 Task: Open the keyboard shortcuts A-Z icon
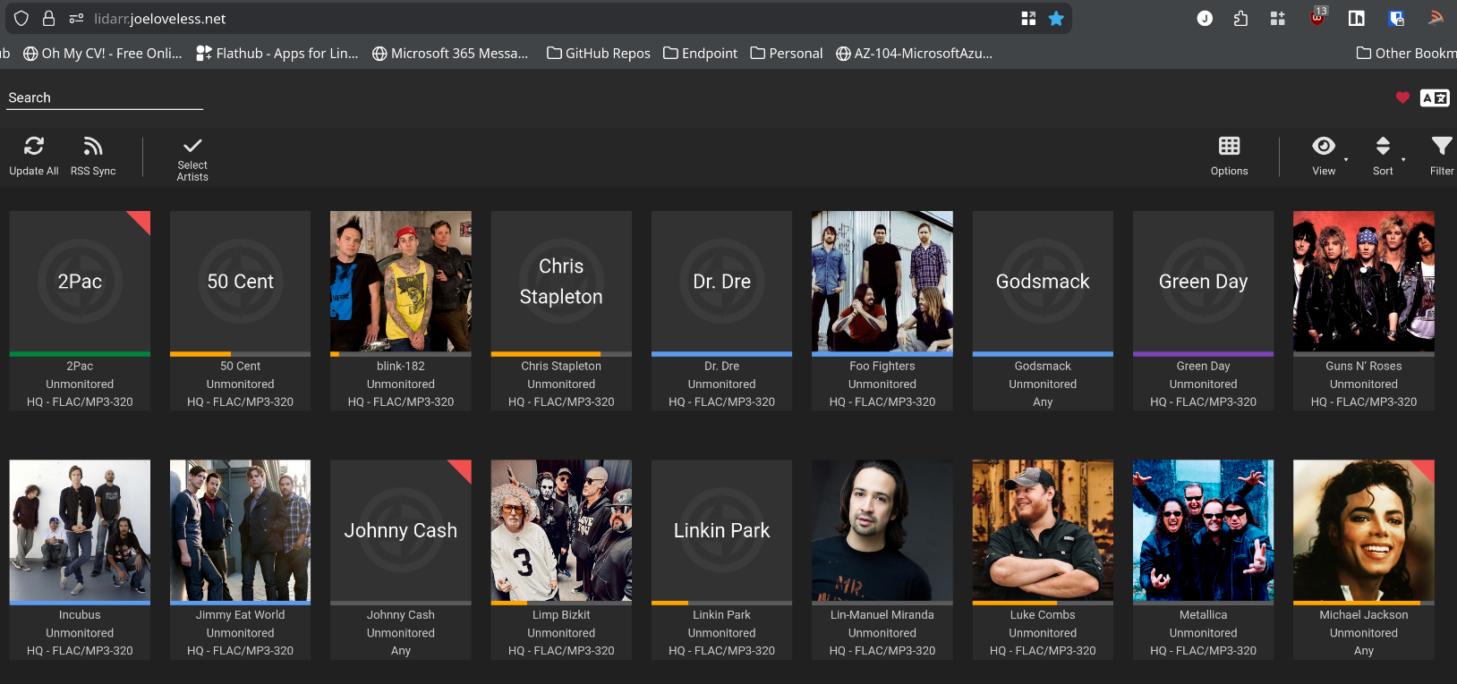1435,97
